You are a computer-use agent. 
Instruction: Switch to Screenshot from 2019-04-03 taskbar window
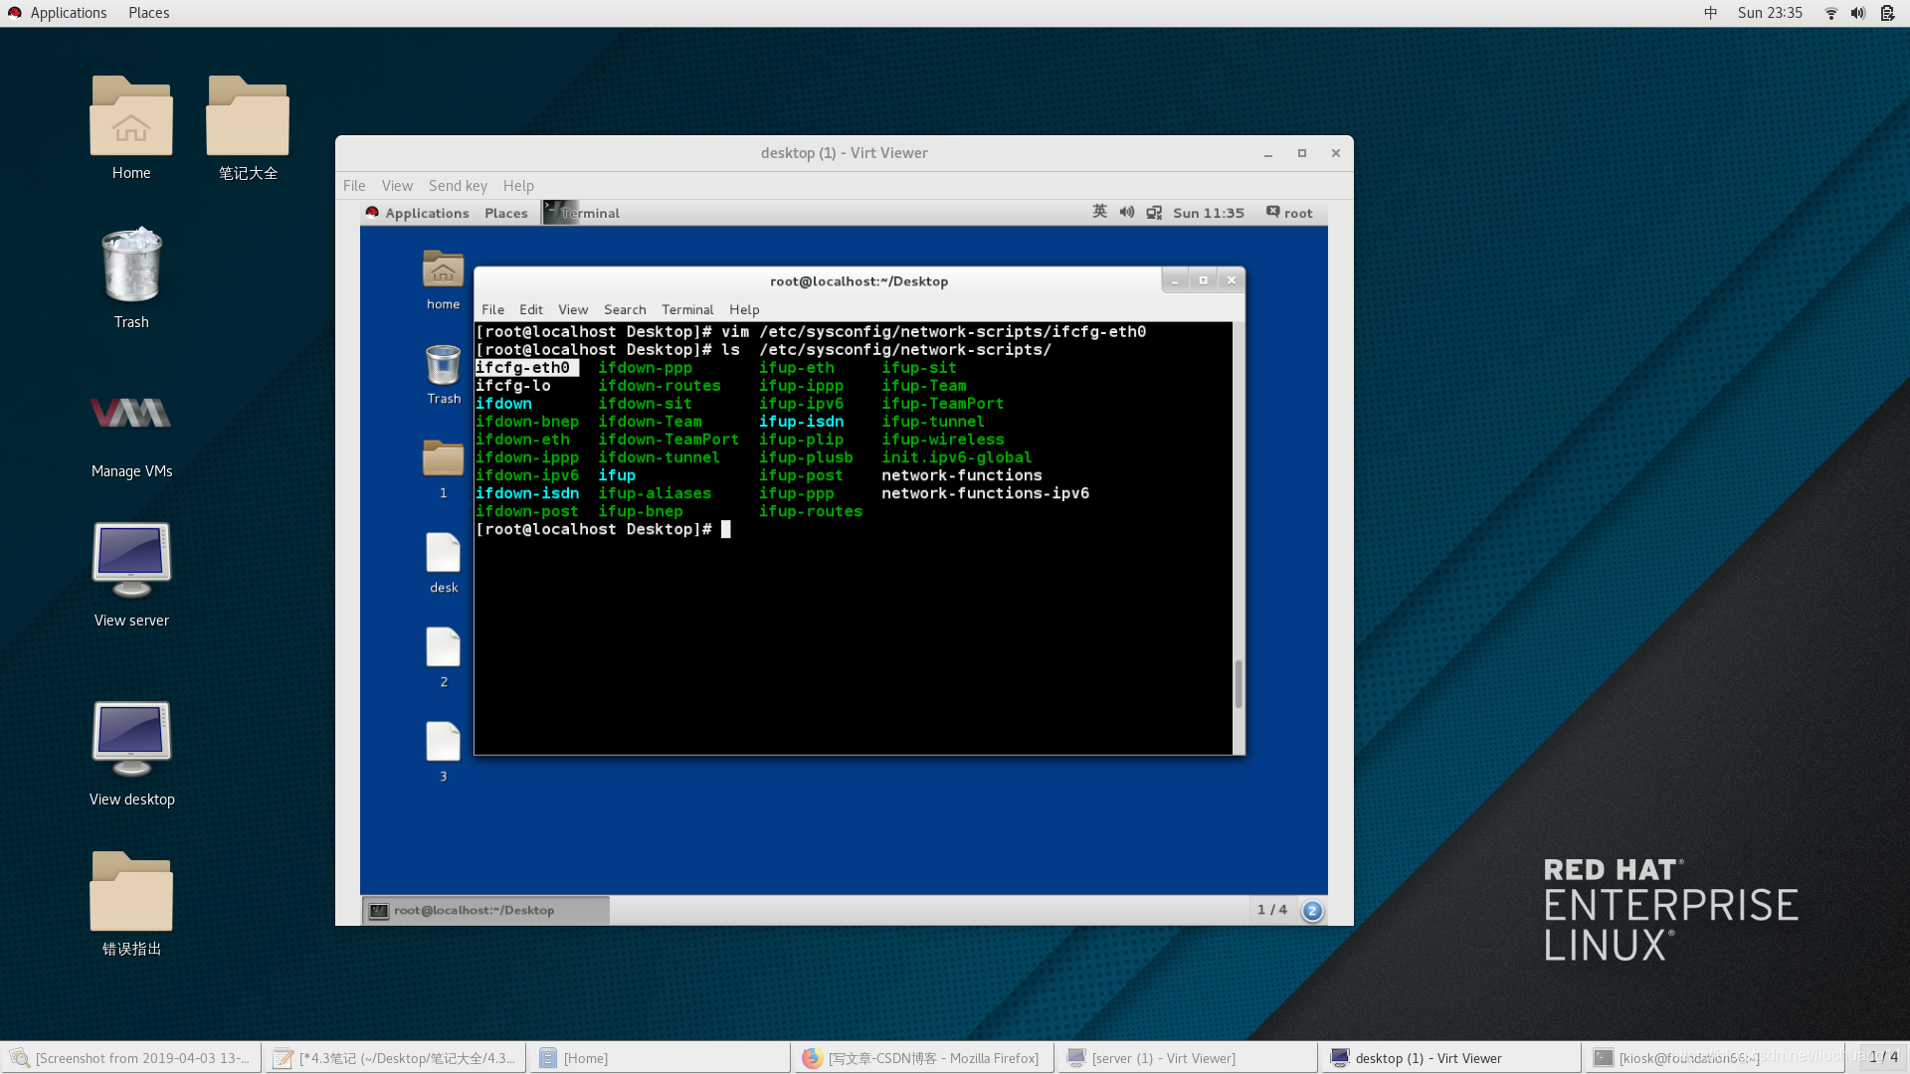[131, 1058]
